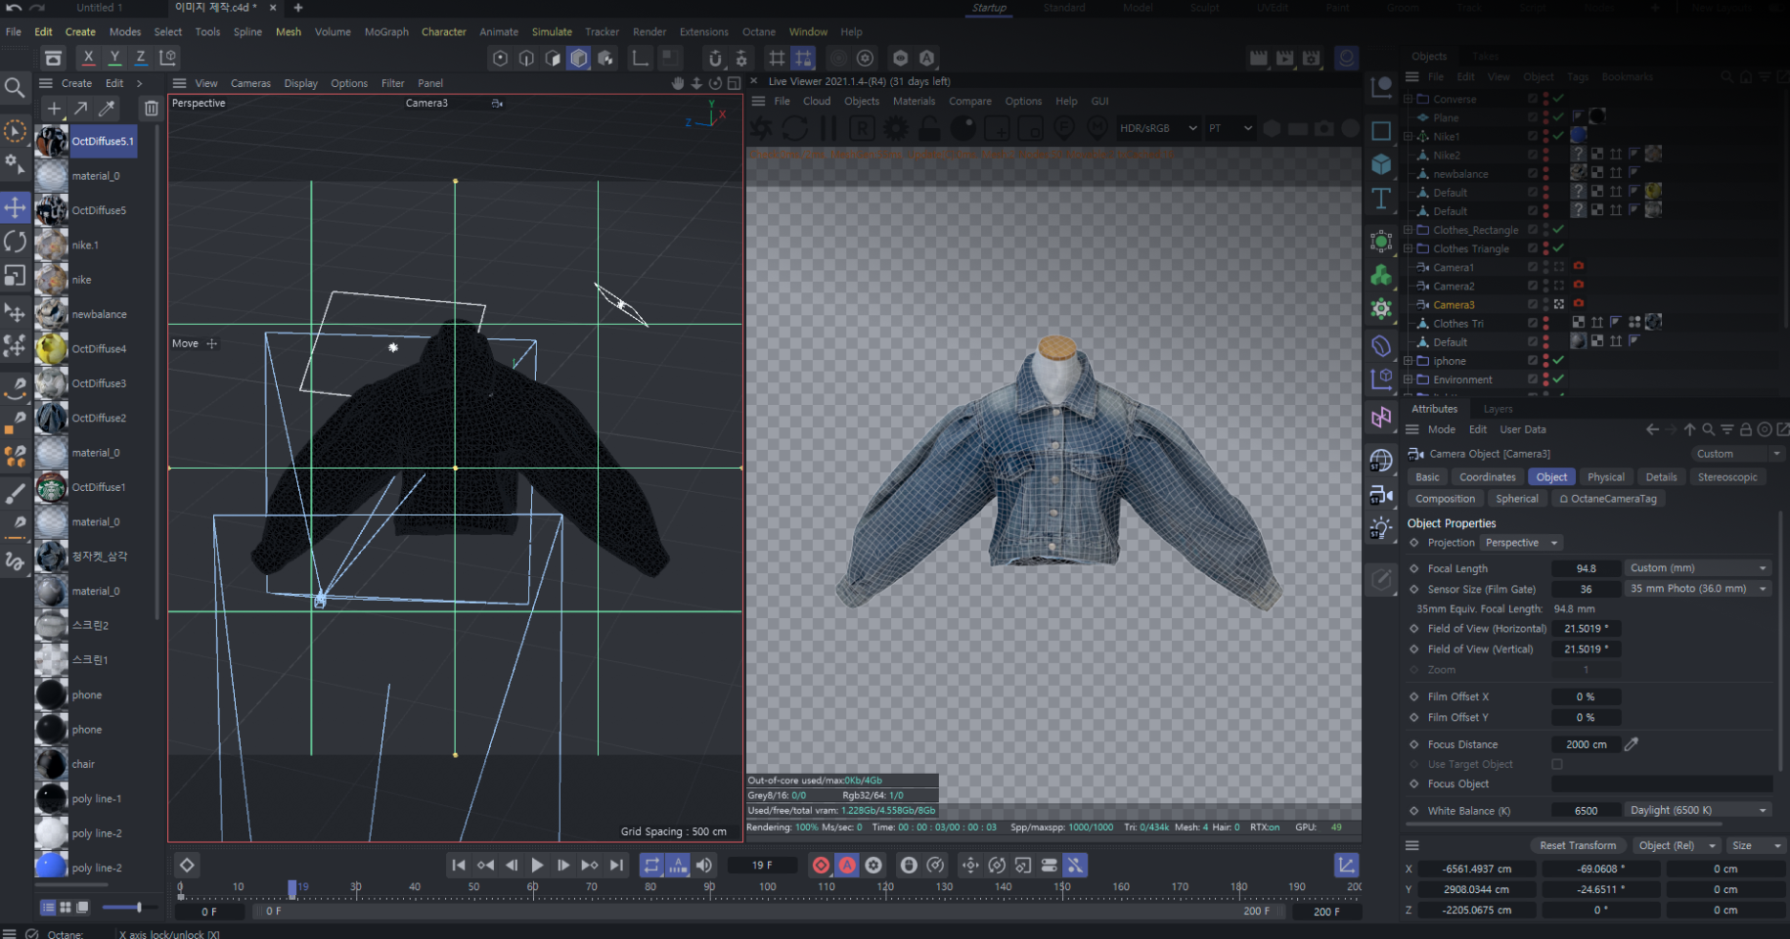Toggle the green render checkmark on the Plane object
The image size is (1790, 939).
click(1559, 116)
